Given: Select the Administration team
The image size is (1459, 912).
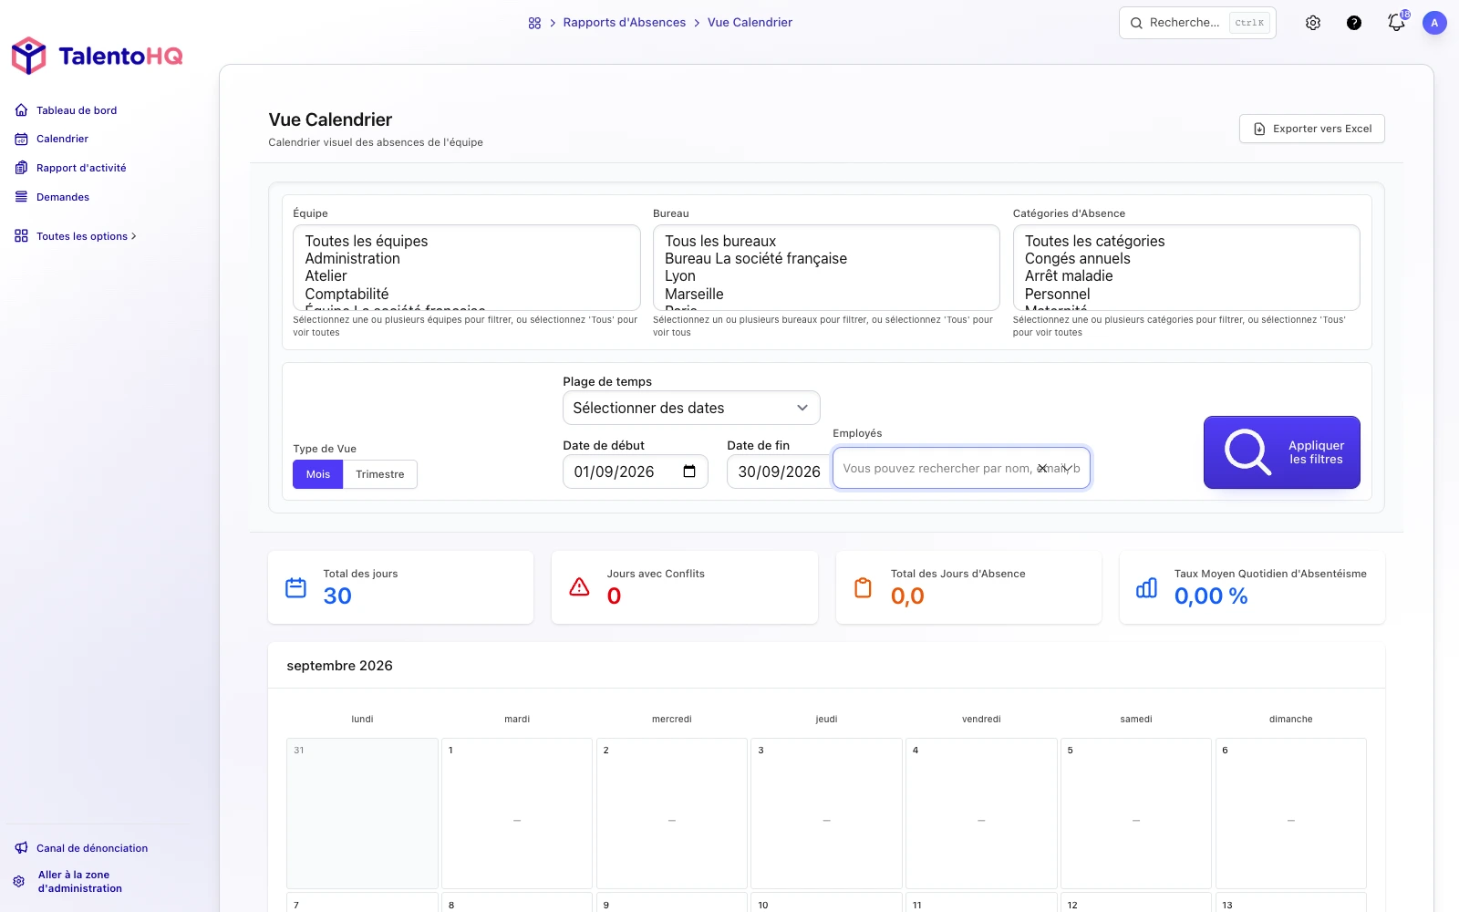Looking at the screenshot, I should [x=466, y=258].
